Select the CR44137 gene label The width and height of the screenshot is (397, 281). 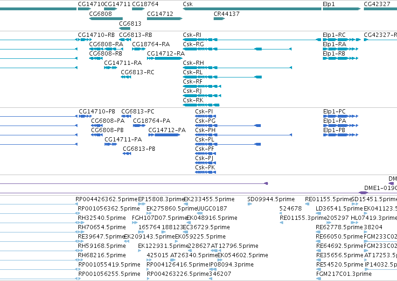(227, 14)
